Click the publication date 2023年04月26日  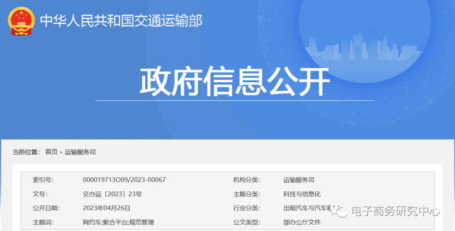click(107, 208)
